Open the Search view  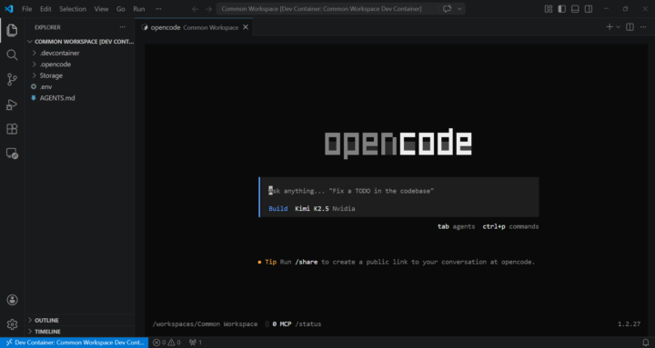pos(12,55)
